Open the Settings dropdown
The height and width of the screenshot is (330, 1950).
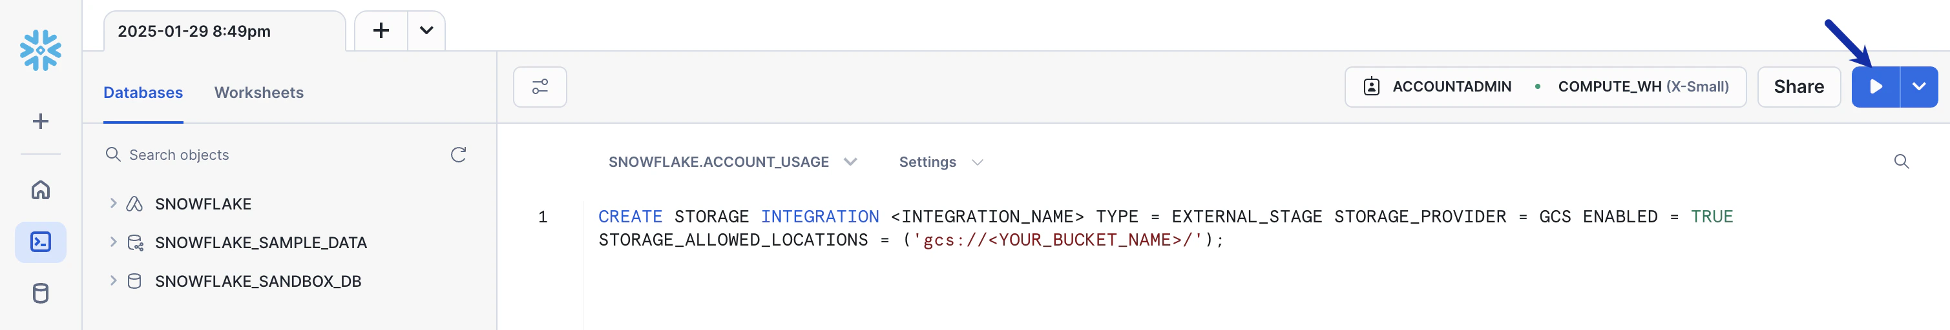coord(940,162)
